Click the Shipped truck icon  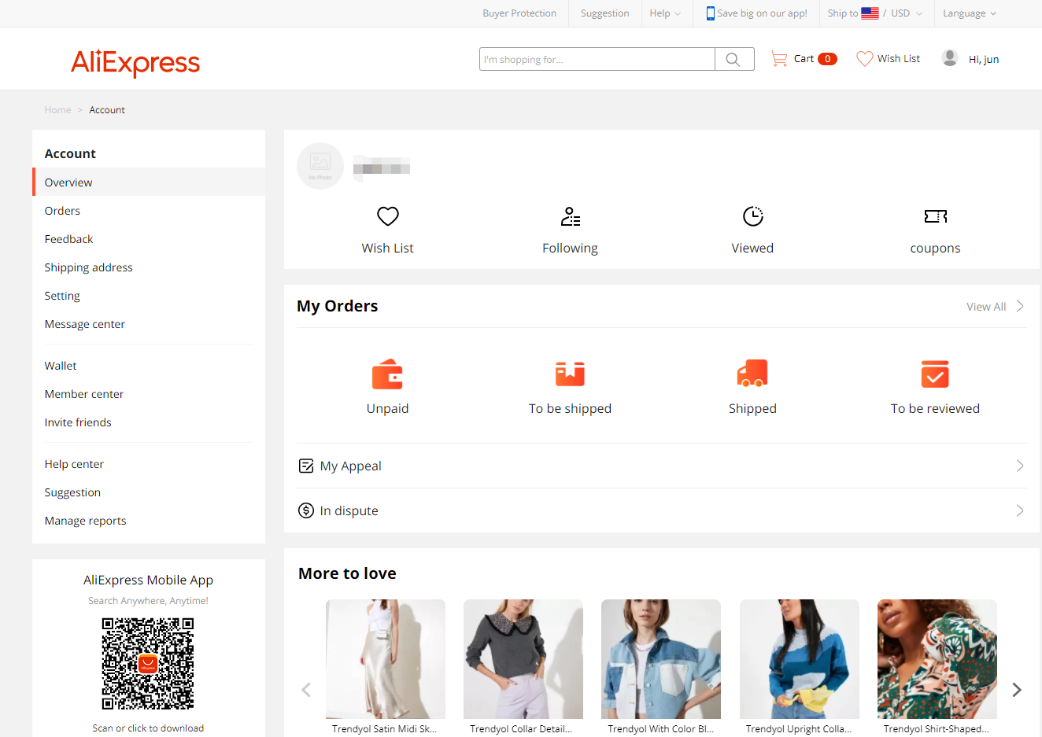tap(752, 374)
